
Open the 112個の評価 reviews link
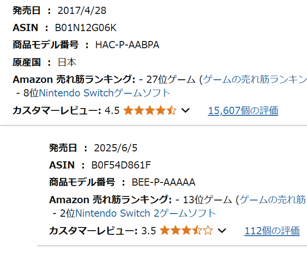pyautogui.click(x=272, y=231)
